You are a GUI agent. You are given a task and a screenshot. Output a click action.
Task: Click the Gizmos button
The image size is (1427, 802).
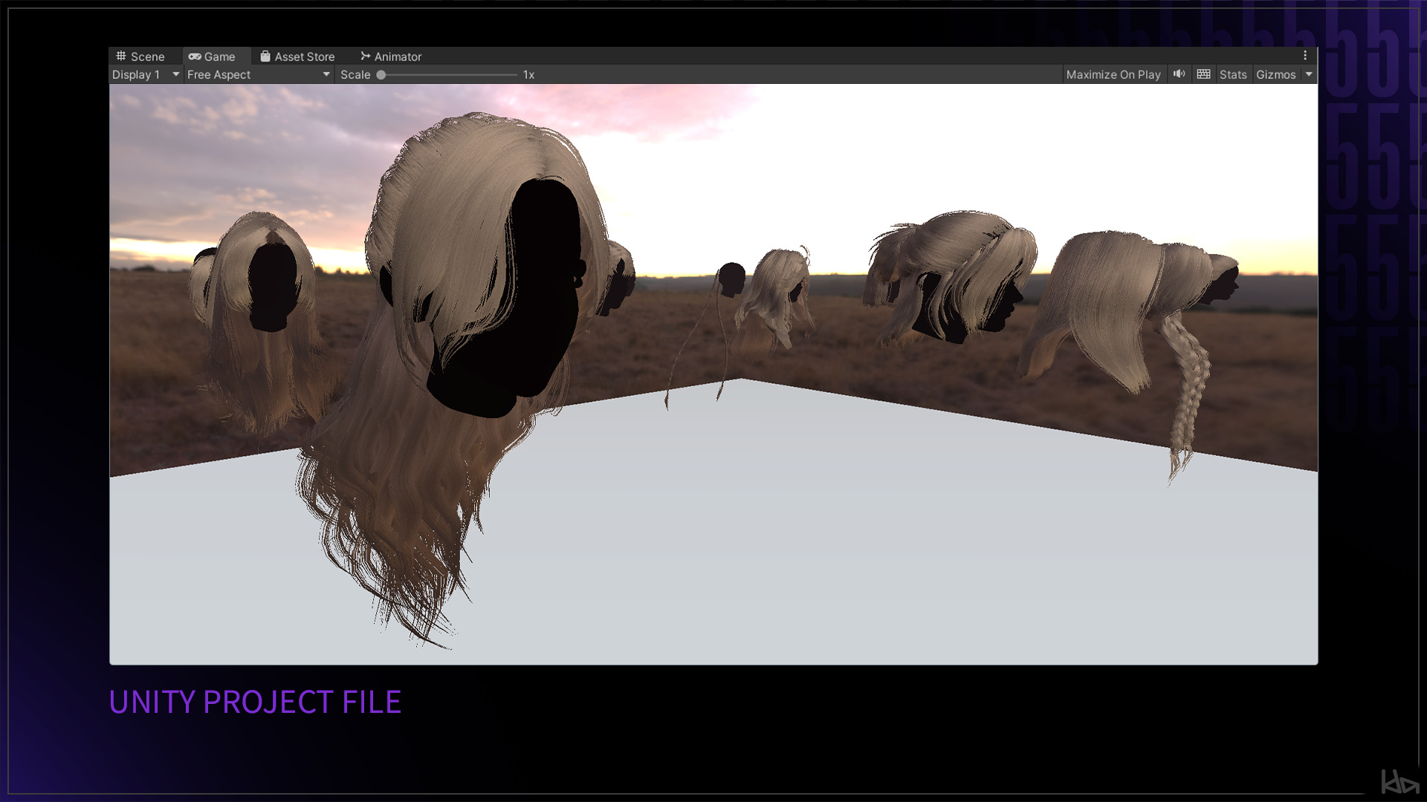1275,74
